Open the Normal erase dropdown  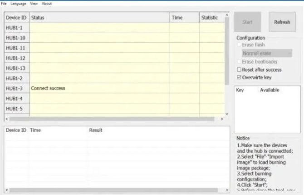tap(267, 53)
